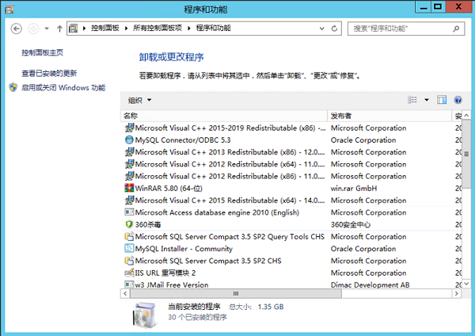The width and height of the screenshot is (475, 336).
Task: Select IIS URL 重写模块 2 program name
Action: [165, 273]
